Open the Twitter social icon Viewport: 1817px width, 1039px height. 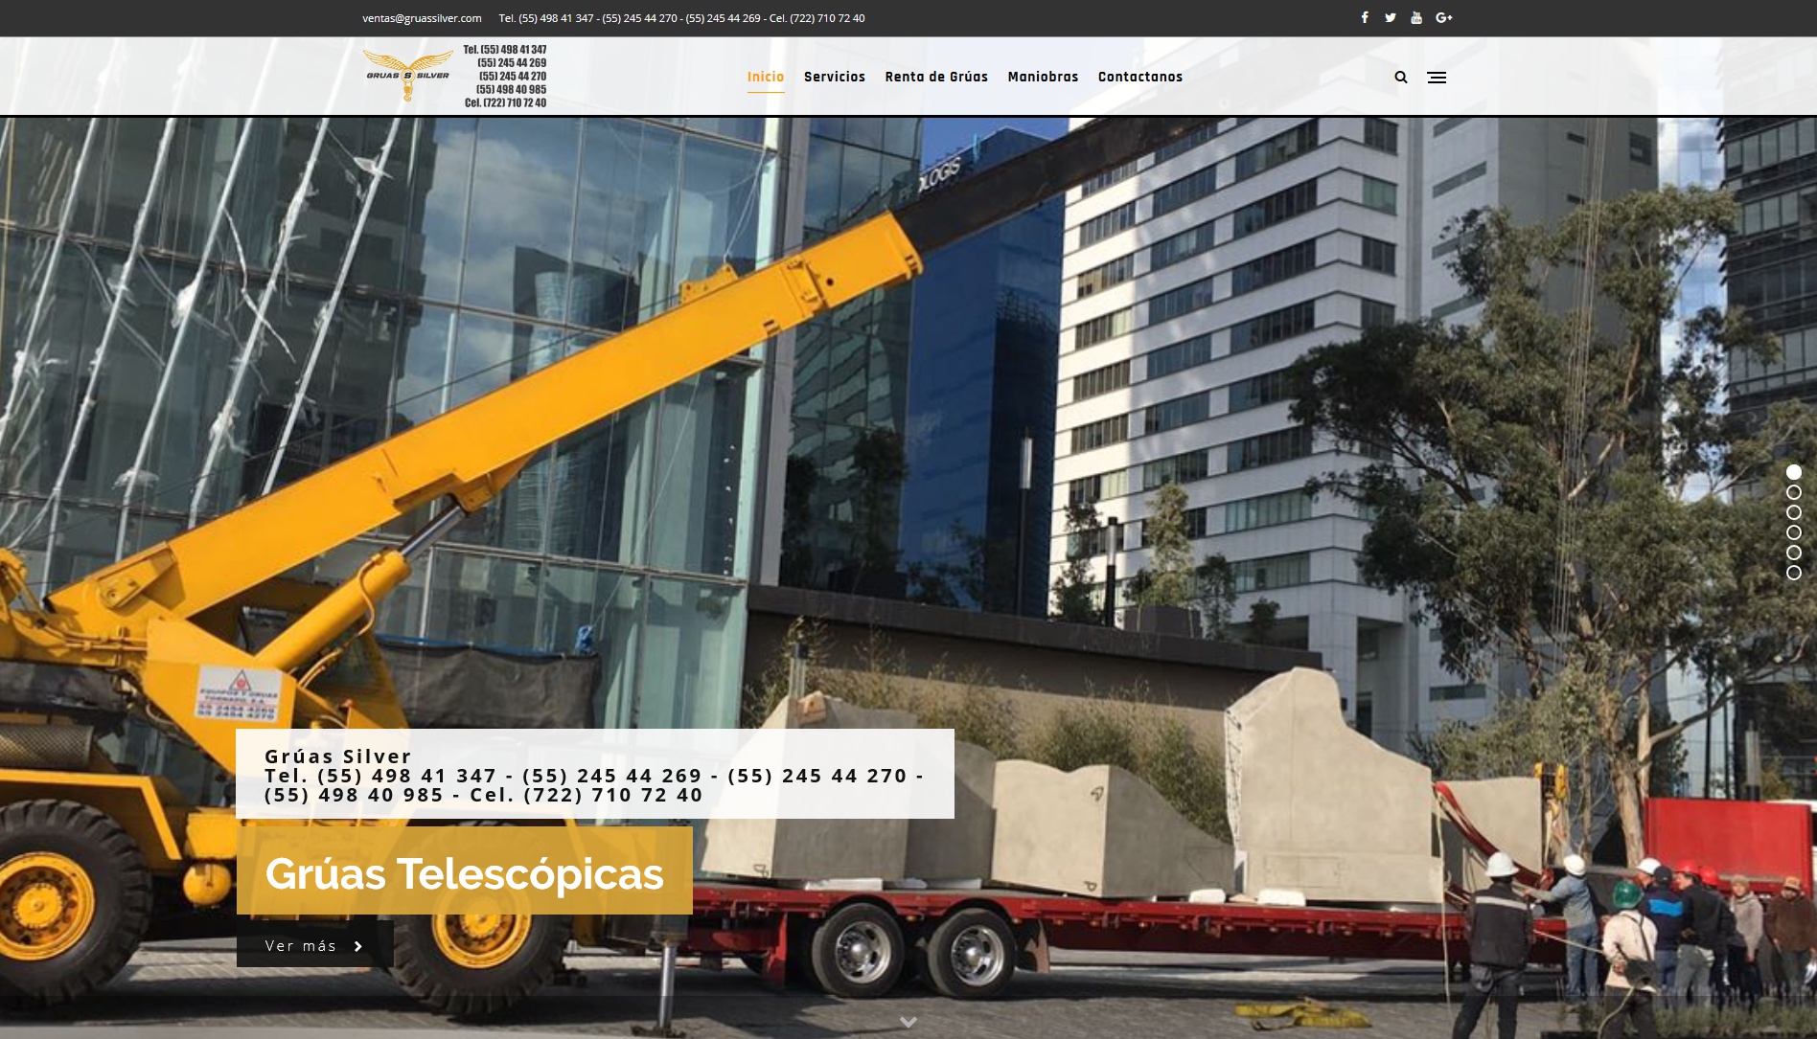click(x=1390, y=18)
